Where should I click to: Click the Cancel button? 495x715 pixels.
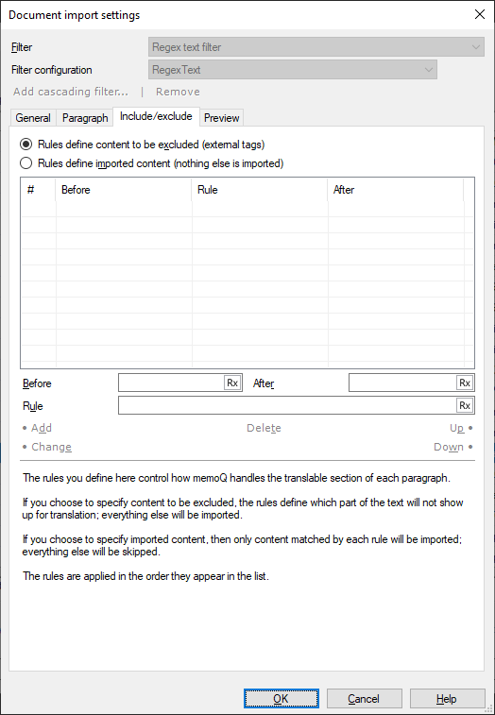pyautogui.click(x=364, y=699)
